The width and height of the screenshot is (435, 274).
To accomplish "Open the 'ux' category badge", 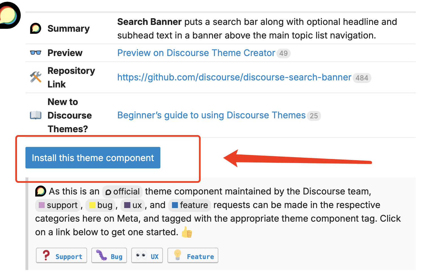I will point(133,205).
